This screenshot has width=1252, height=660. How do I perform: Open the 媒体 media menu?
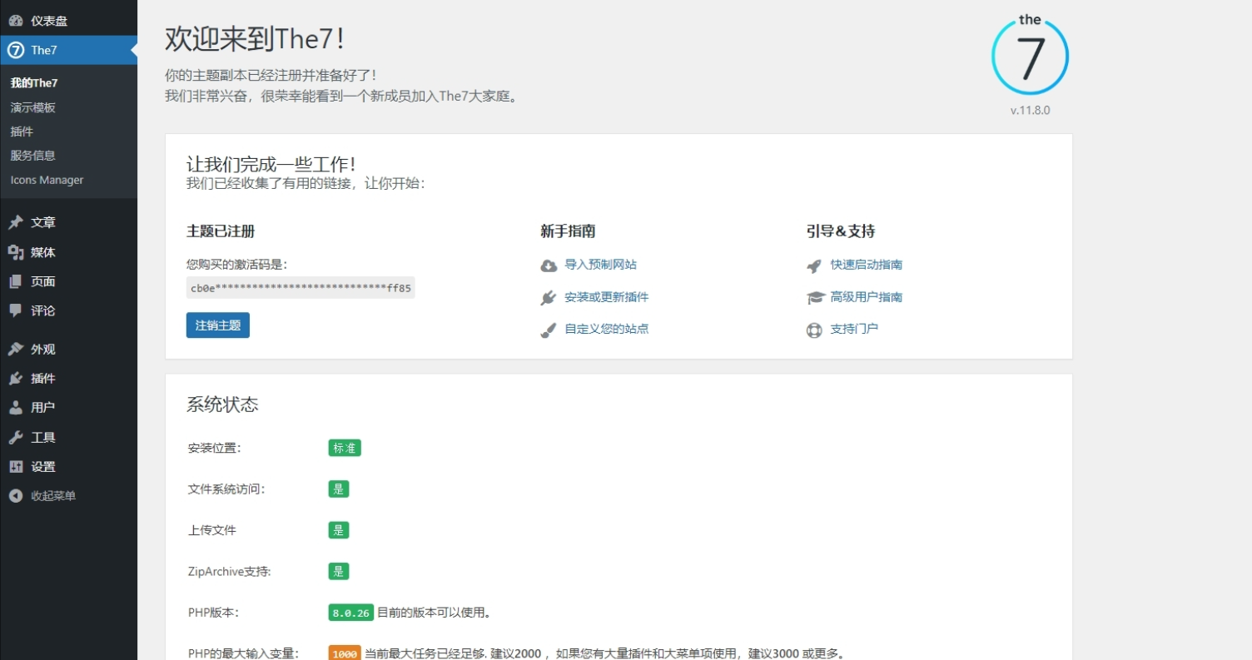[68, 252]
